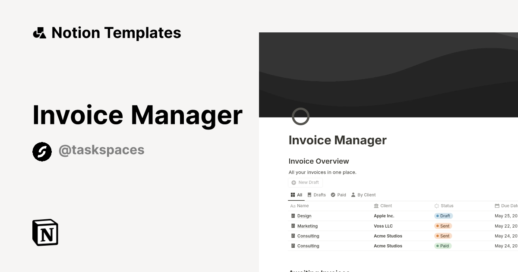The height and width of the screenshot is (272, 518).
Task: Open the Marketing invoice entry
Action: pos(307,226)
